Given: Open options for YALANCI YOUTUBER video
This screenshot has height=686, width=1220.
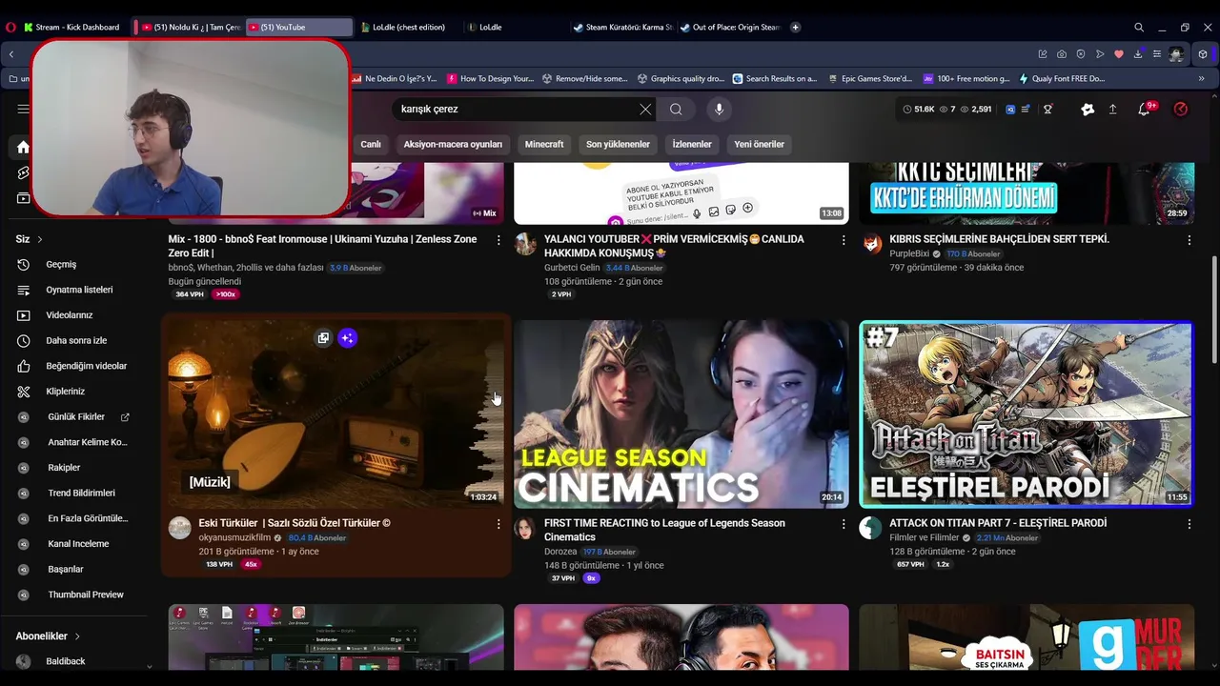Looking at the screenshot, I should tap(844, 240).
